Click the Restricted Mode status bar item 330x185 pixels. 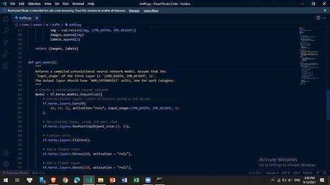[15, 173]
